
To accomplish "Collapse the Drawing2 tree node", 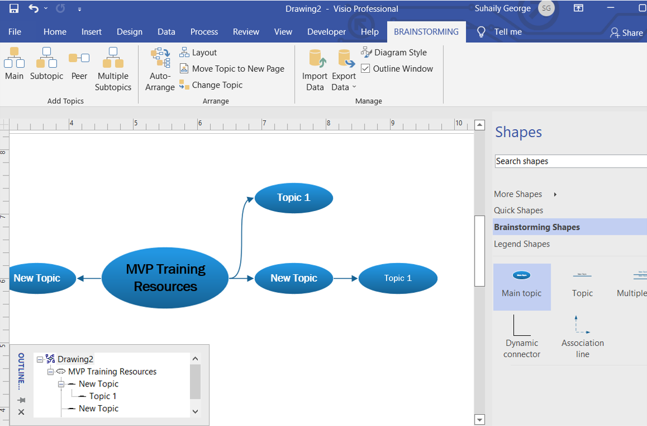I will [40, 359].
